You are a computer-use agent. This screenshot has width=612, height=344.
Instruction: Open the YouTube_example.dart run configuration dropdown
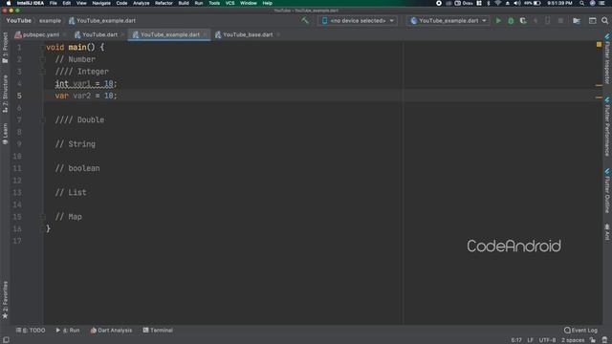click(448, 20)
